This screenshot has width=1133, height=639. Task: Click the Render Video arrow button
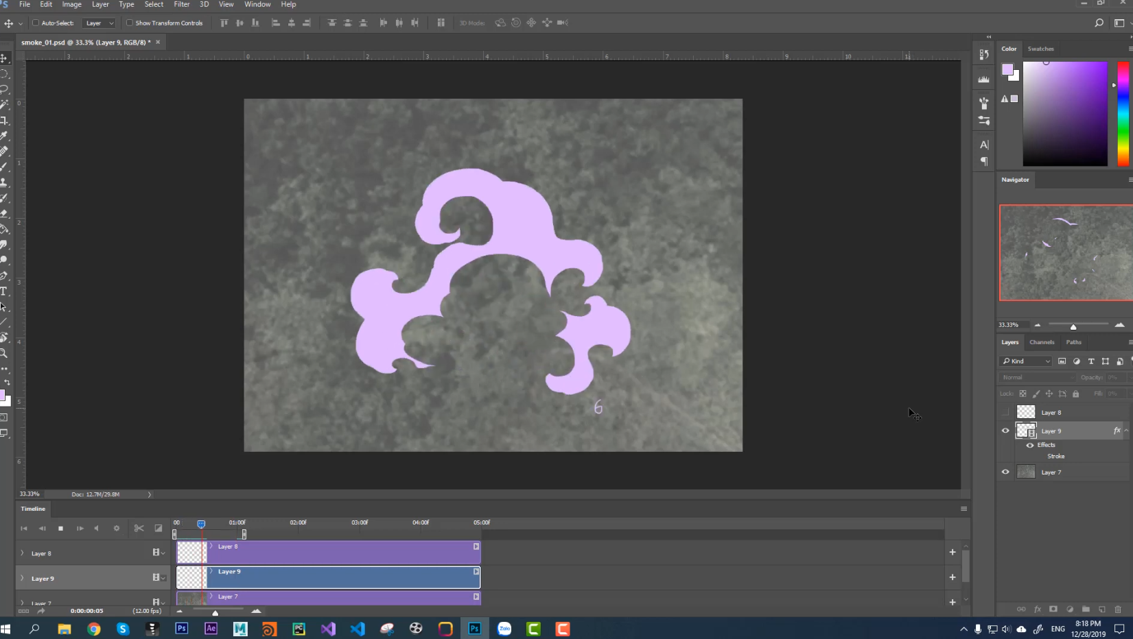41,611
